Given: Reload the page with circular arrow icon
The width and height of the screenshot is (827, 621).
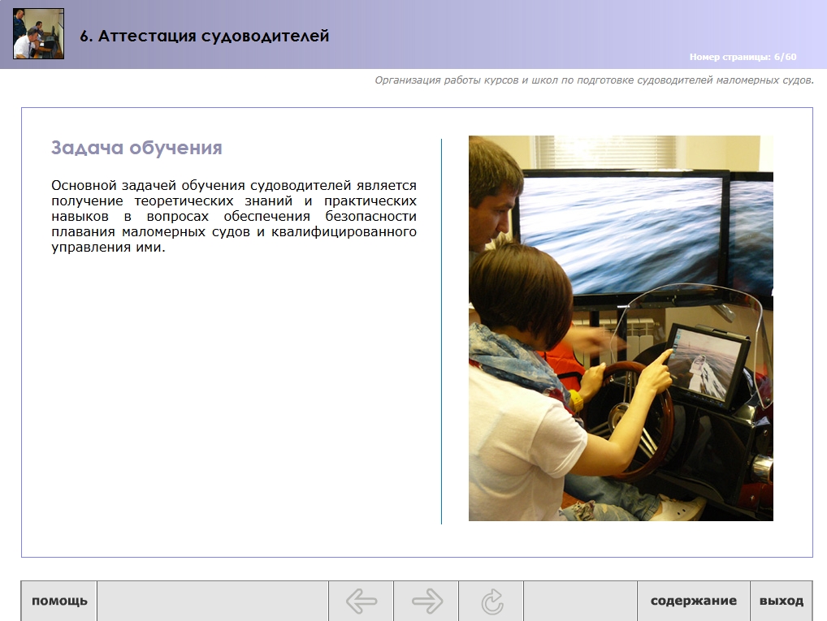Looking at the screenshot, I should 491,601.
